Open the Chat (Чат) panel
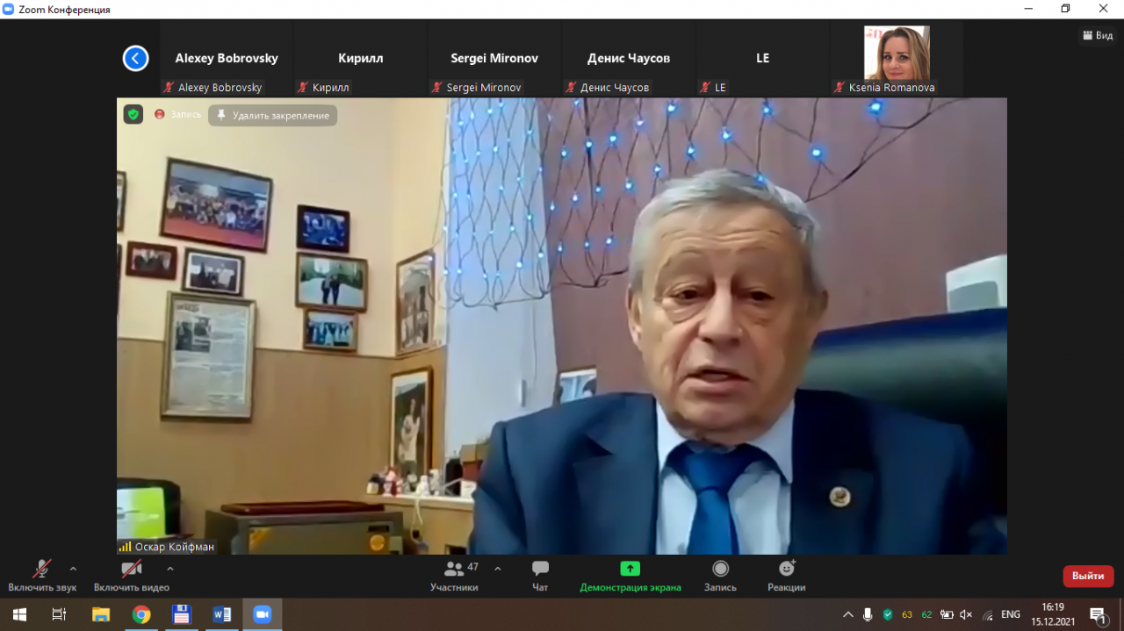Viewport: 1124px width, 631px height. (x=540, y=575)
